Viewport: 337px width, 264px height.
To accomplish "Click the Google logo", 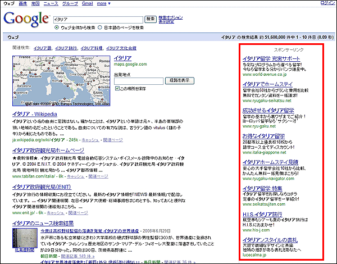I will (x=25, y=19).
